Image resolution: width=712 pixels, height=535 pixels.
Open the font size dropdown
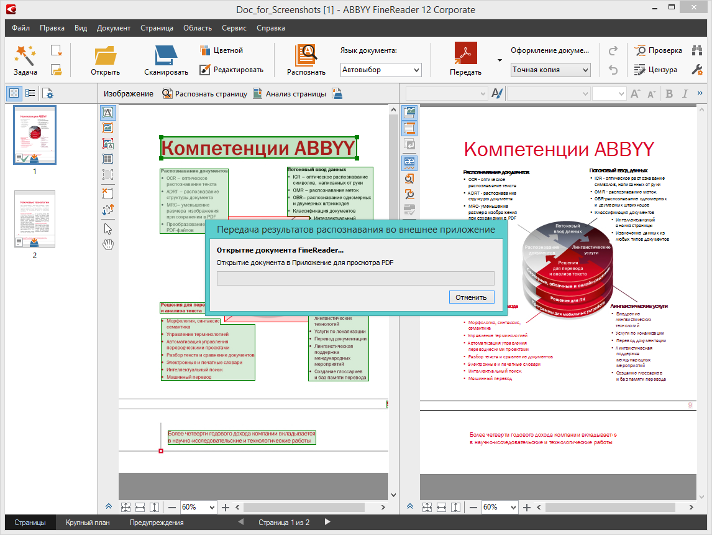click(x=609, y=94)
